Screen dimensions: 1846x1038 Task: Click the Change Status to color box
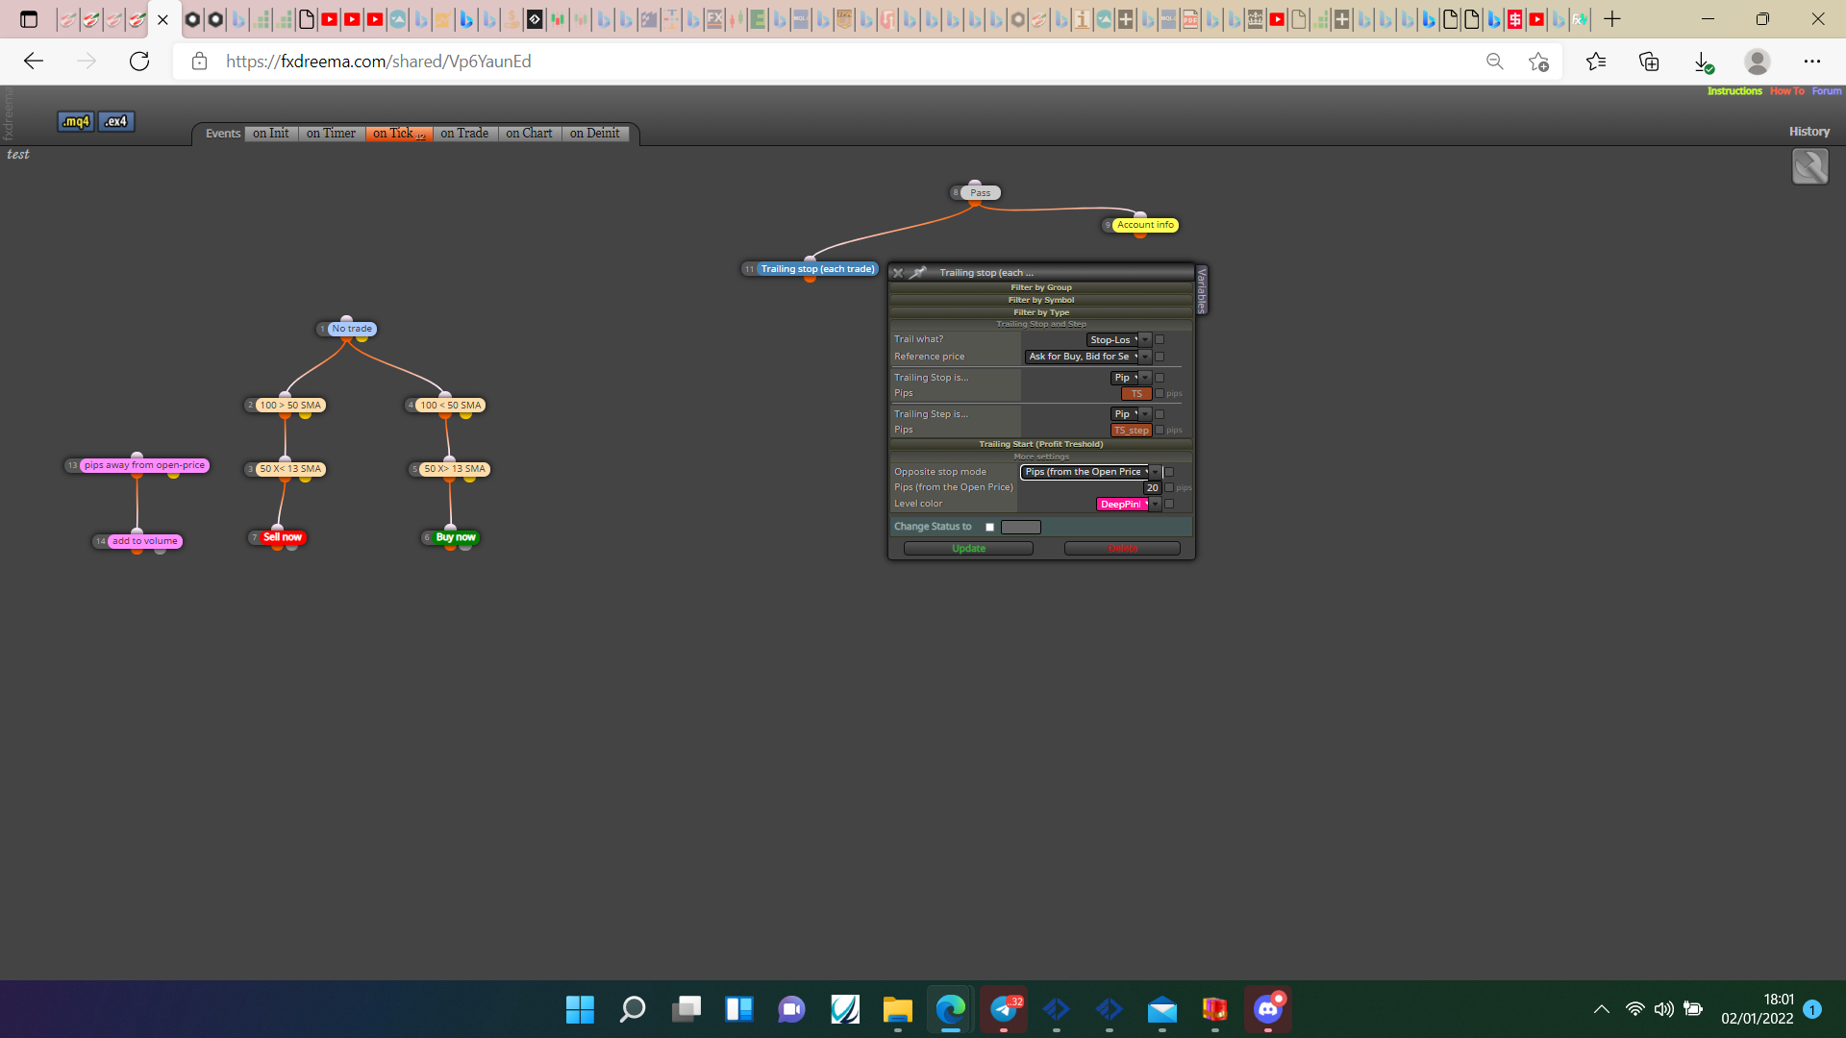(1021, 527)
